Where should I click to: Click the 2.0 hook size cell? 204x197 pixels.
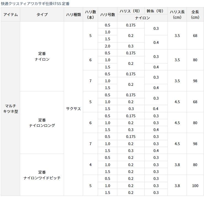pyautogui.click(x=107, y=46)
